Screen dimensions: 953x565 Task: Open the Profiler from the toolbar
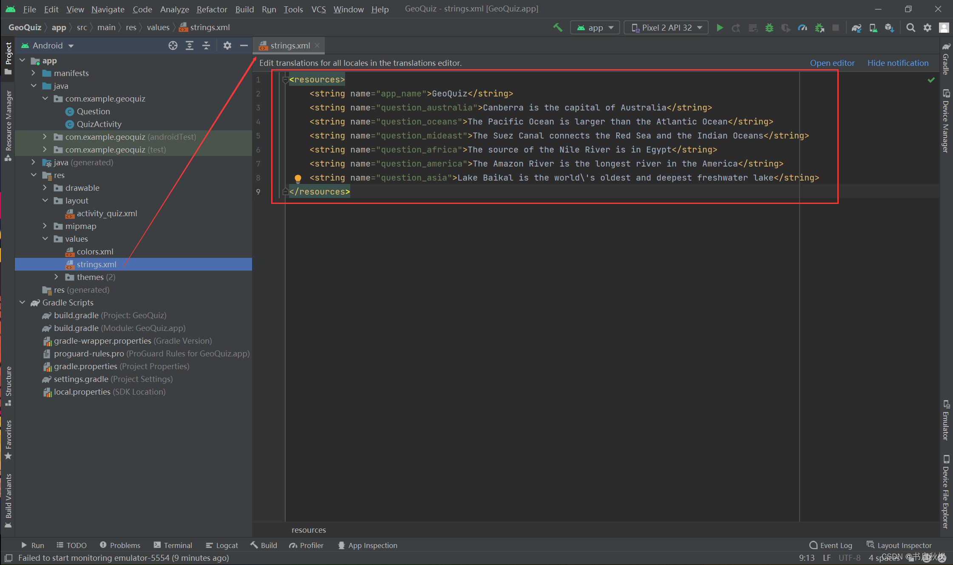803,27
